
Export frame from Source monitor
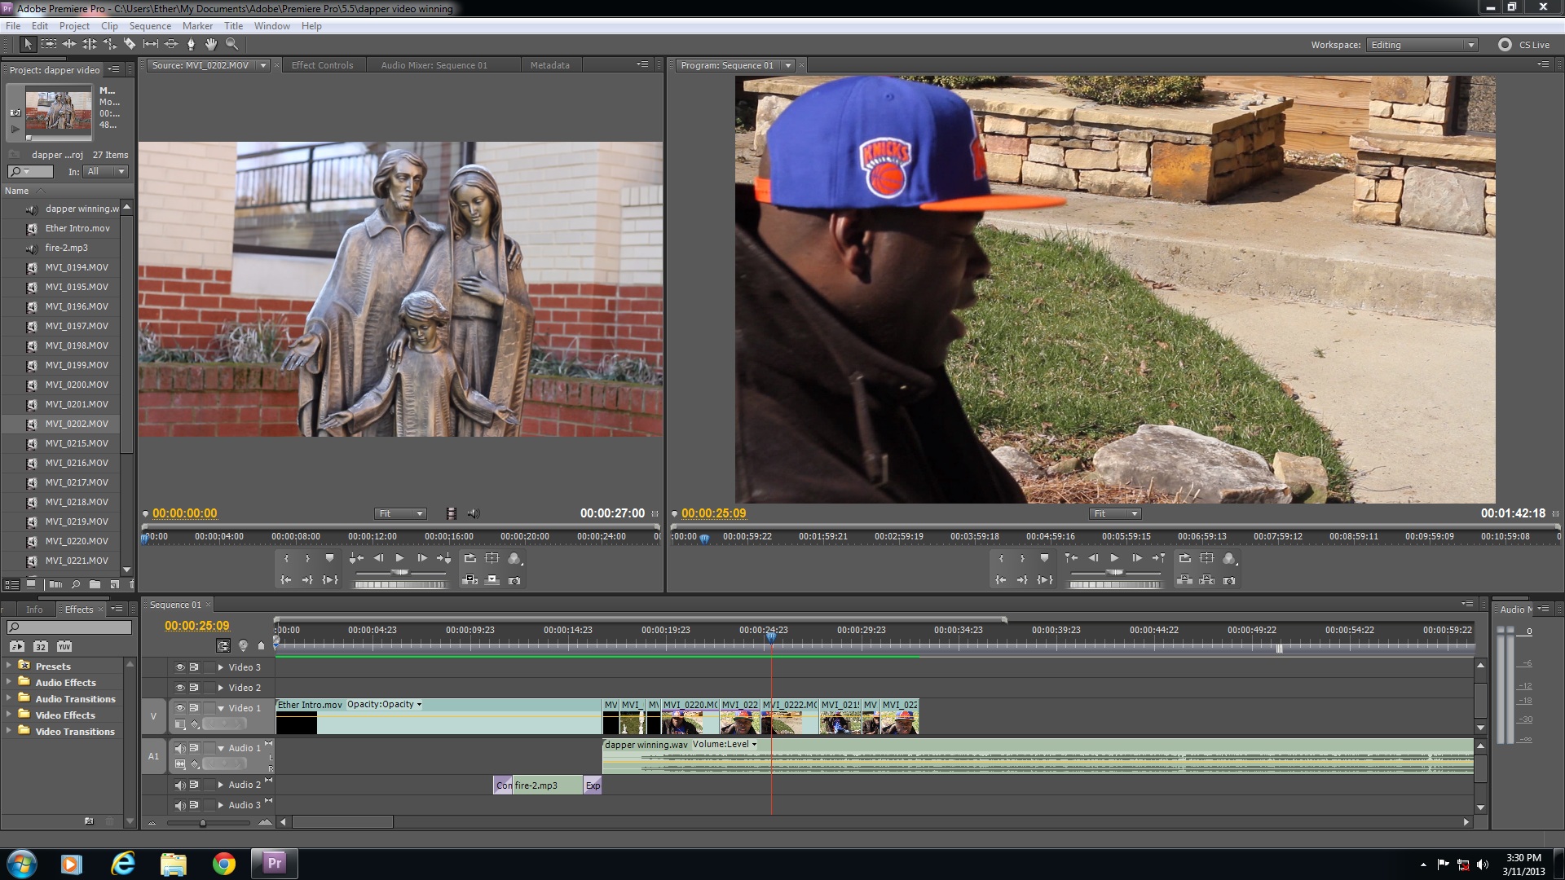coord(514,580)
